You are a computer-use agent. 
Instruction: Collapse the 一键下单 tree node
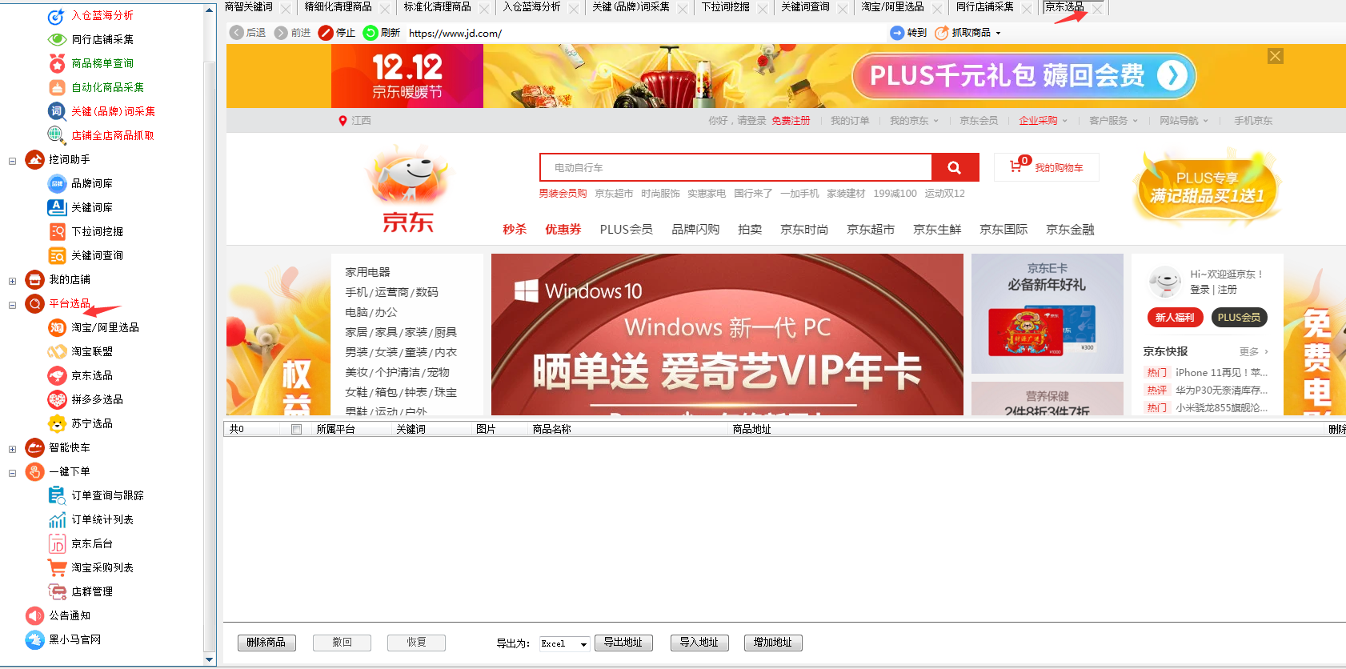pos(12,473)
